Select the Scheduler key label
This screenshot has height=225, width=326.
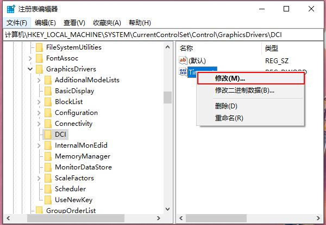click(70, 189)
